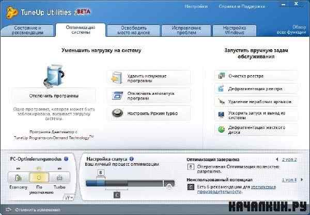The width and height of the screenshot is (310, 215).
Task: Switch to Настройка Windows tab
Action: (234, 31)
